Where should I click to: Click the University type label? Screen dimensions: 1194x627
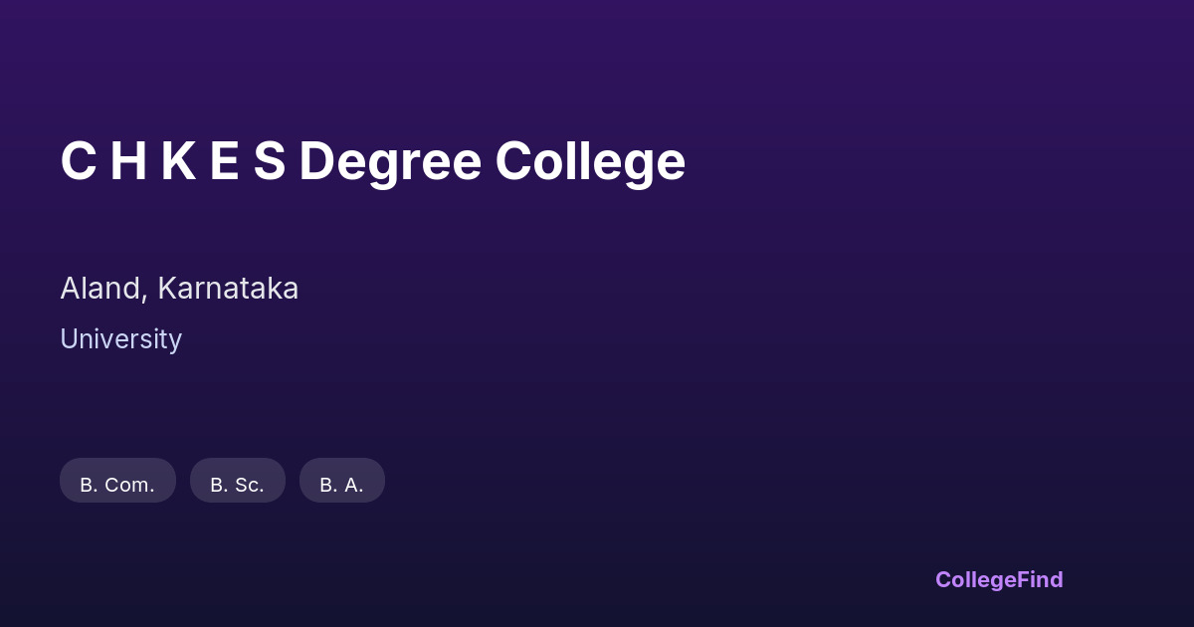tap(120, 339)
